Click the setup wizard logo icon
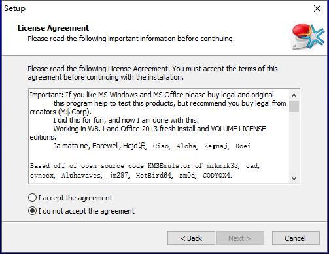This screenshot has height=254, width=329. click(308, 37)
